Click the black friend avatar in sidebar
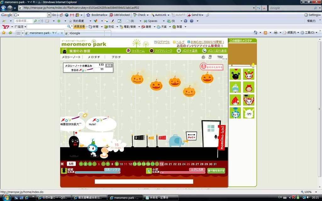The width and height of the screenshot is (322, 201). tap(235, 74)
